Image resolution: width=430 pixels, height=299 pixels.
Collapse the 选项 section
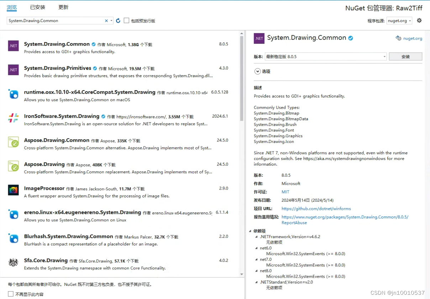(x=257, y=71)
